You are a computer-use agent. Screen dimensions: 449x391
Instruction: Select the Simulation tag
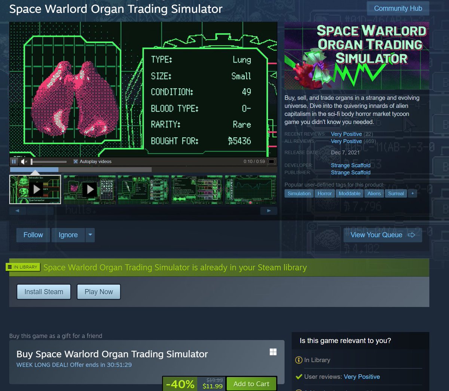(x=299, y=193)
